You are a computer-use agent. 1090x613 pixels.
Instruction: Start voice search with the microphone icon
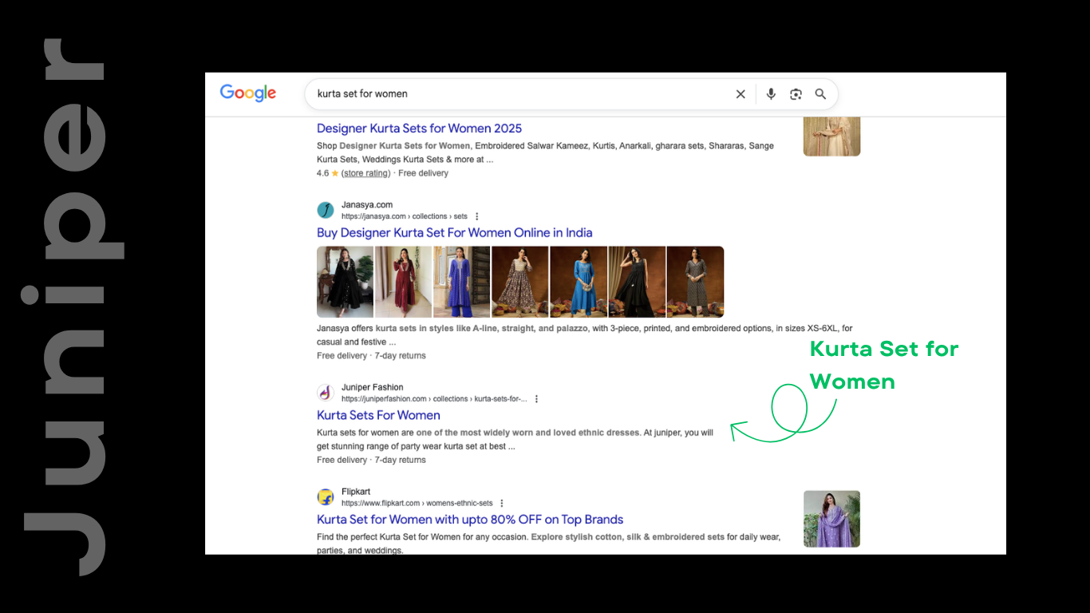tap(771, 94)
